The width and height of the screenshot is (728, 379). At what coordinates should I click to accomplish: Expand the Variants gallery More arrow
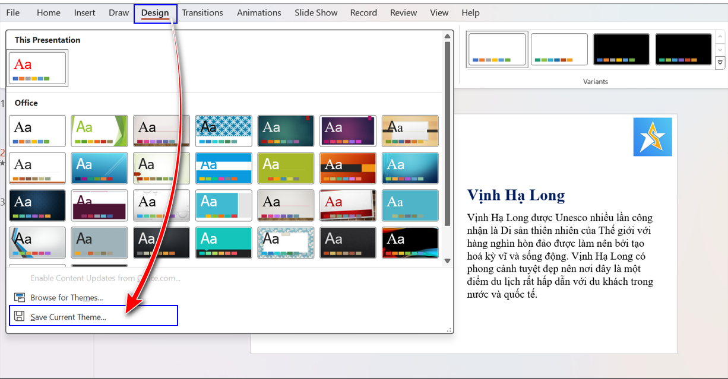720,62
